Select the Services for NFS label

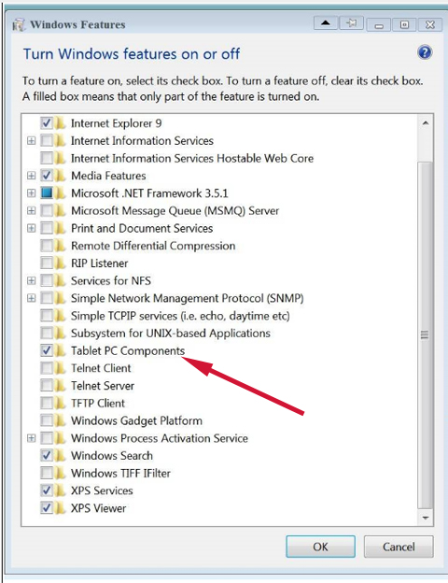(111, 280)
